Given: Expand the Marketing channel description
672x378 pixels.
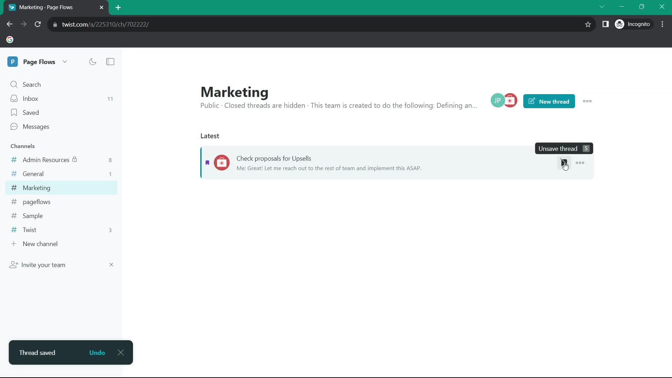Looking at the screenshot, I should pyautogui.click(x=475, y=105).
